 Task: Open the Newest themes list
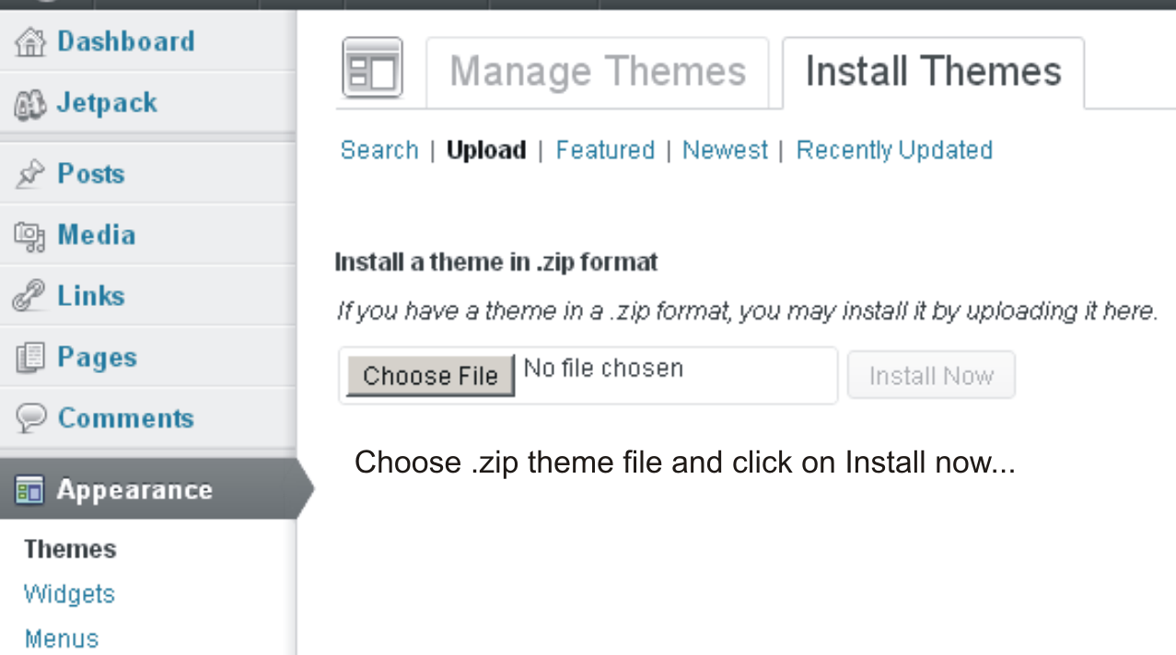724,149
